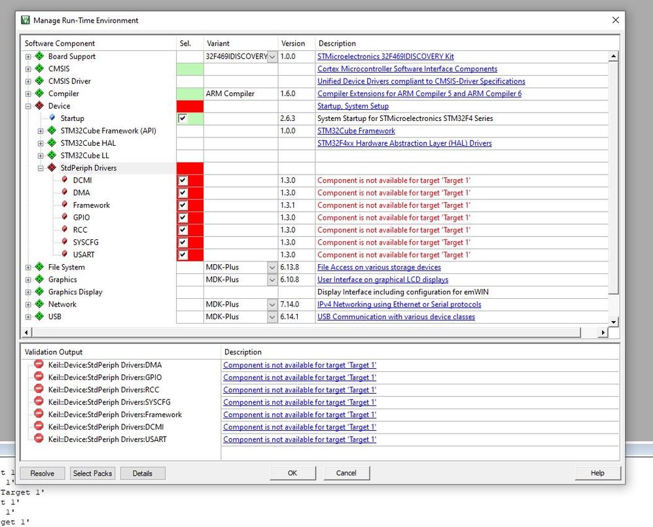This screenshot has width=653, height=527.
Task: Uncheck the Framework driver checkbox
Action: 183,205
